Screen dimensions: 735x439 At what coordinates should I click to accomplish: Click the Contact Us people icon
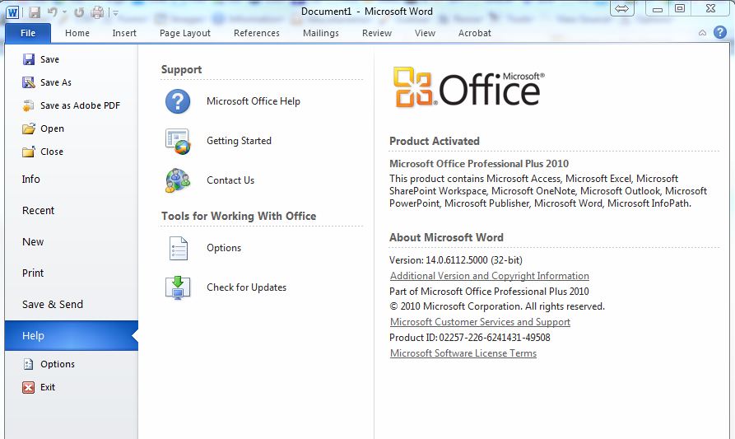point(178,180)
